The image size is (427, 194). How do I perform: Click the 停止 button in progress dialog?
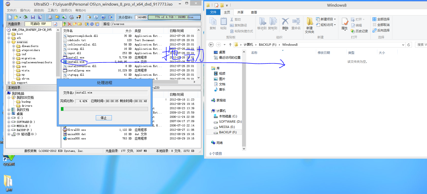[x=104, y=118]
